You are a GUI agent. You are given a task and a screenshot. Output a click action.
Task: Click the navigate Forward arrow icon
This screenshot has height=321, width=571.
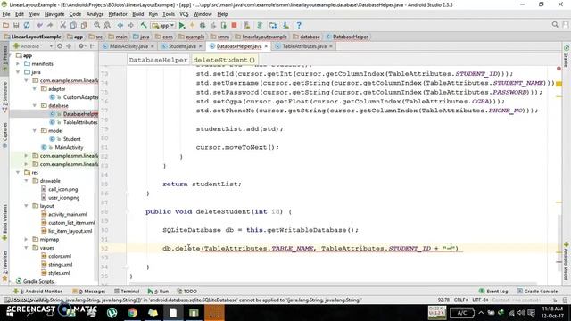coord(130,25)
